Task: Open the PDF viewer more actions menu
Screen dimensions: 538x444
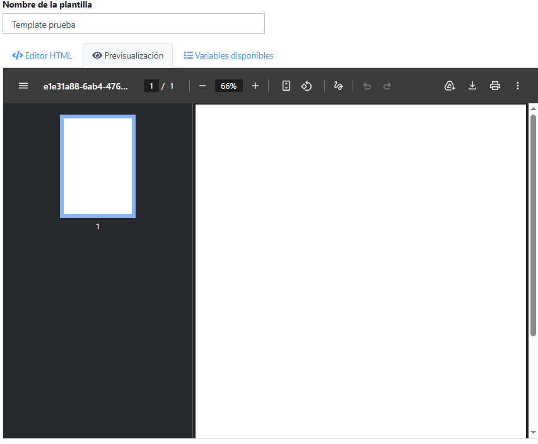Action: tap(518, 86)
